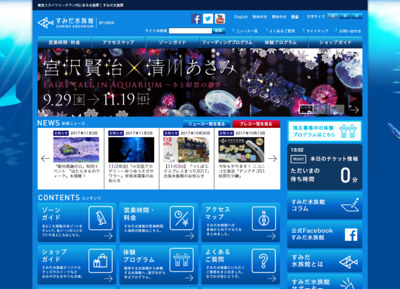
Task: Switch language to Korean 한글
Action: (x=295, y=17)
